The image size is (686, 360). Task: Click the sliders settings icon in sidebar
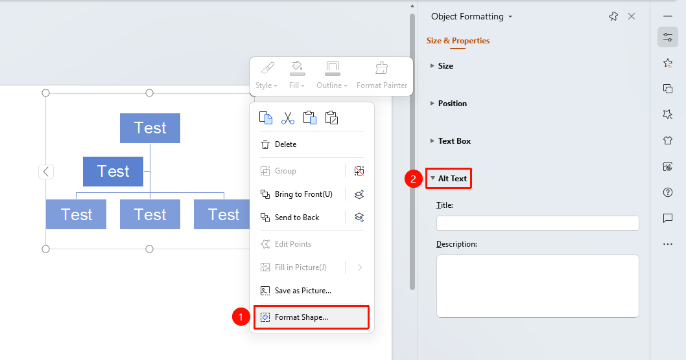click(x=668, y=37)
